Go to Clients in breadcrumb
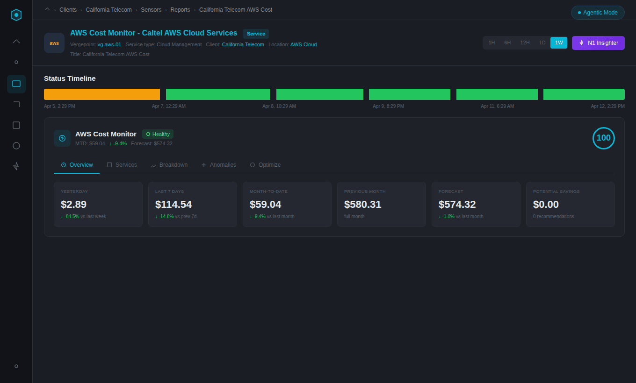 [x=68, y=10]
